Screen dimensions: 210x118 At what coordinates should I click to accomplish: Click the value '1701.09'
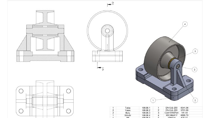pyautogui.click(x=184, y=110)
